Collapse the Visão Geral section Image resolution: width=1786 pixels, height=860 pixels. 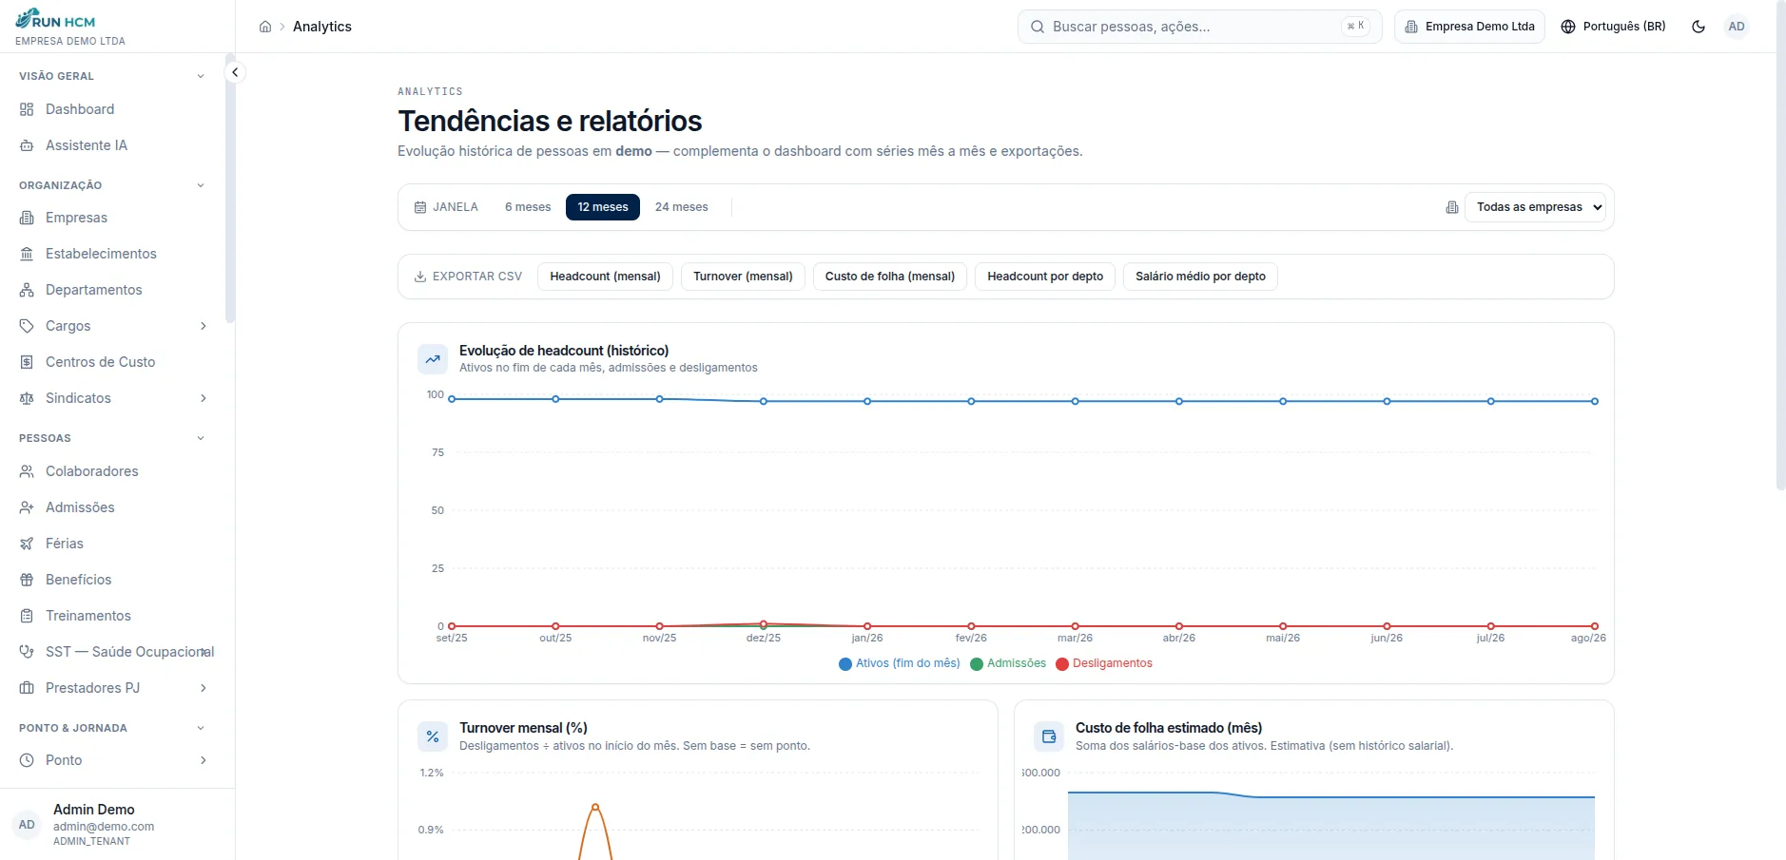(201, 76)
